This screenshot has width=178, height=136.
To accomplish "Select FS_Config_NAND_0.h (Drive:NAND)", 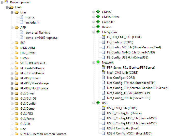I will click(x=131, y=52).
